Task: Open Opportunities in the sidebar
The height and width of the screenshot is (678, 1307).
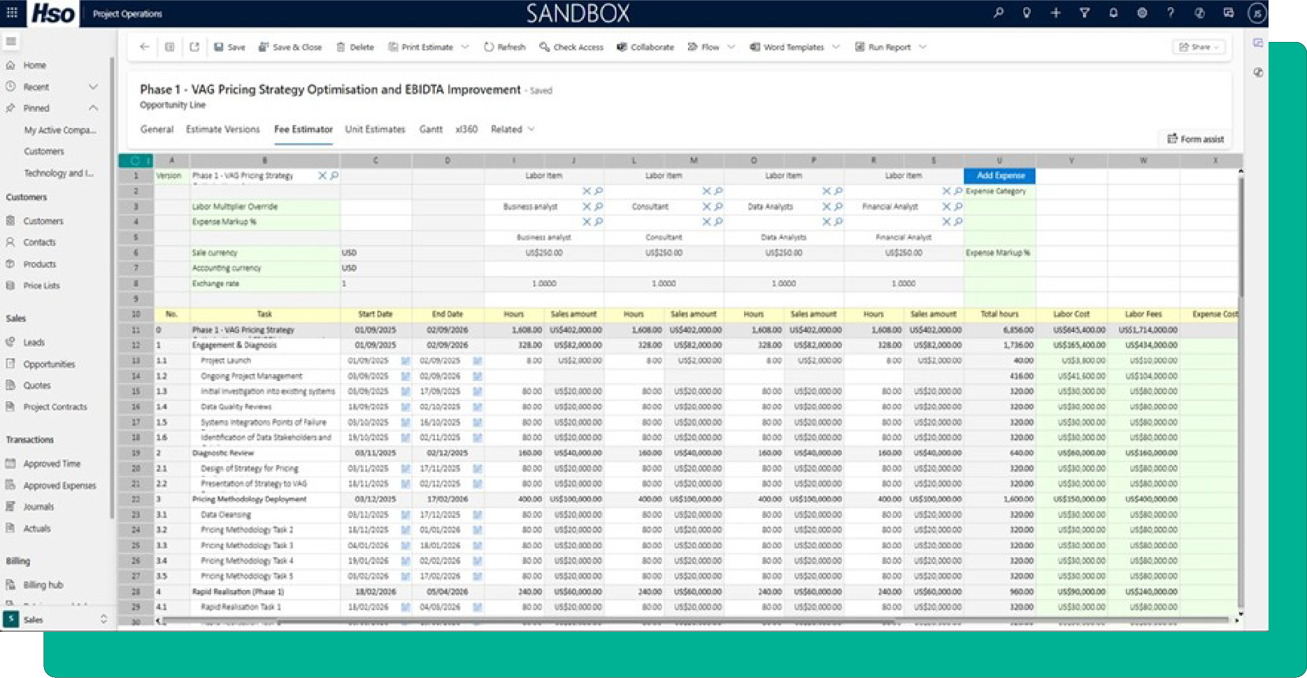Action: coord(49,364)
